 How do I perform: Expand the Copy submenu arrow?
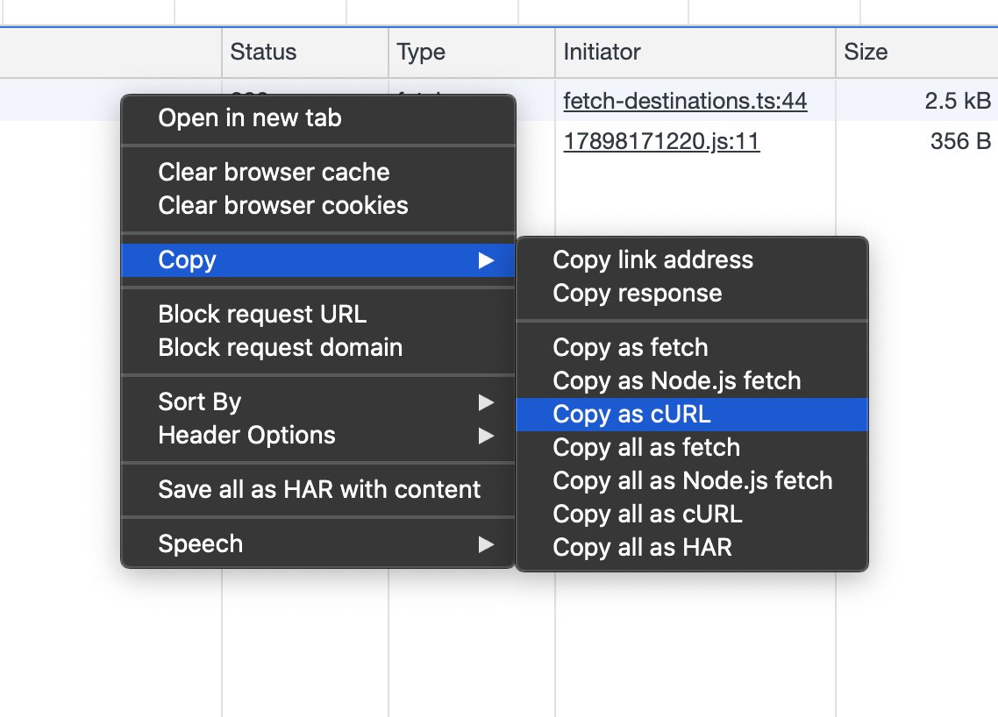(485, 260)
